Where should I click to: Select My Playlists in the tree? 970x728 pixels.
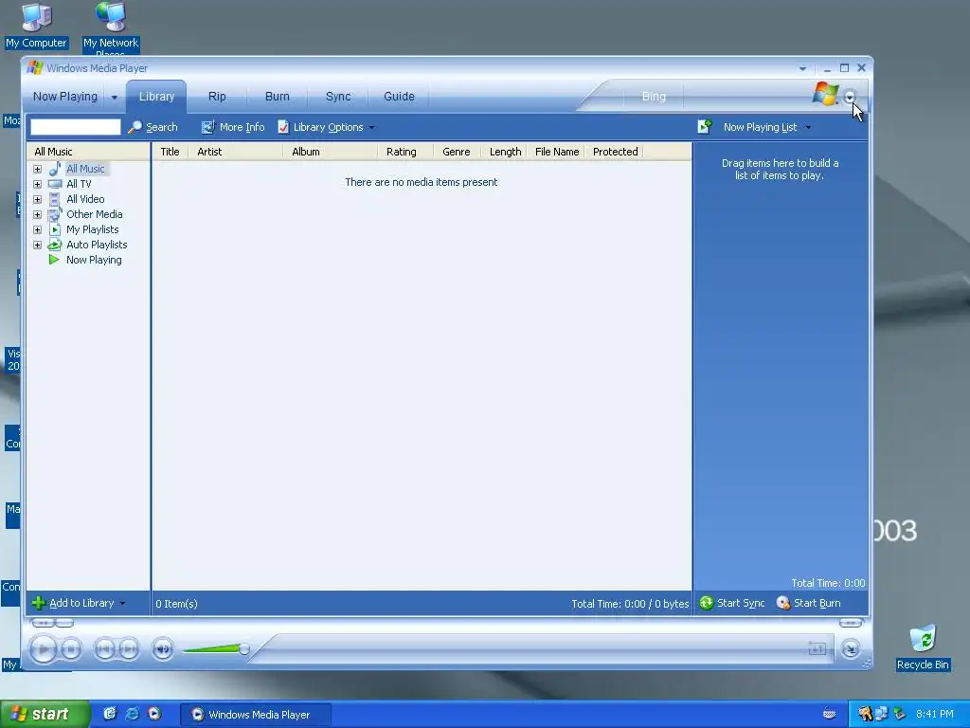pyautogui.click(x=92, y=229)
